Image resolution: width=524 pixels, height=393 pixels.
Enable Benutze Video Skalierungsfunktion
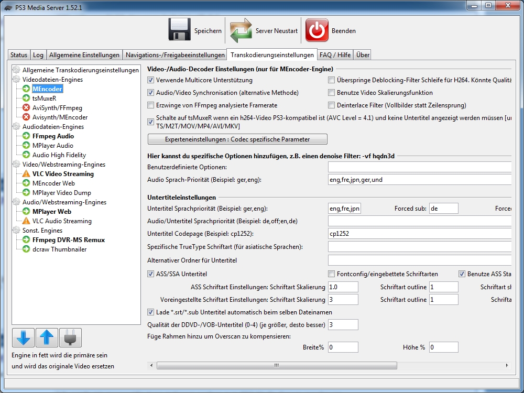tap(331, 93)
